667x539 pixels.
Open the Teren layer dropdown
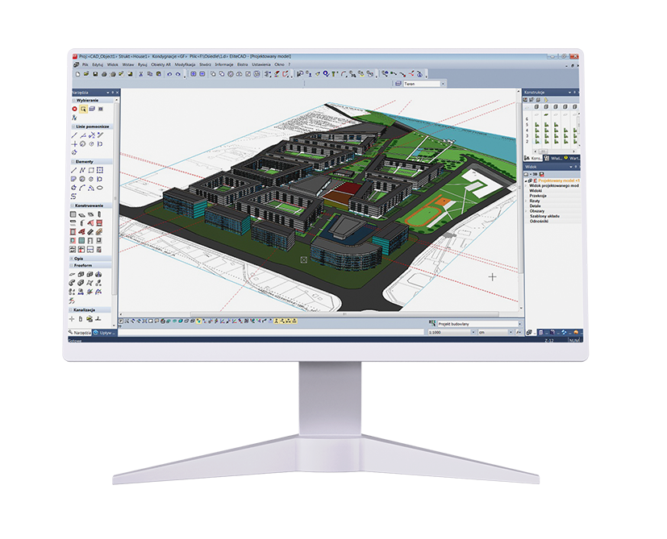tap(443, 84)
